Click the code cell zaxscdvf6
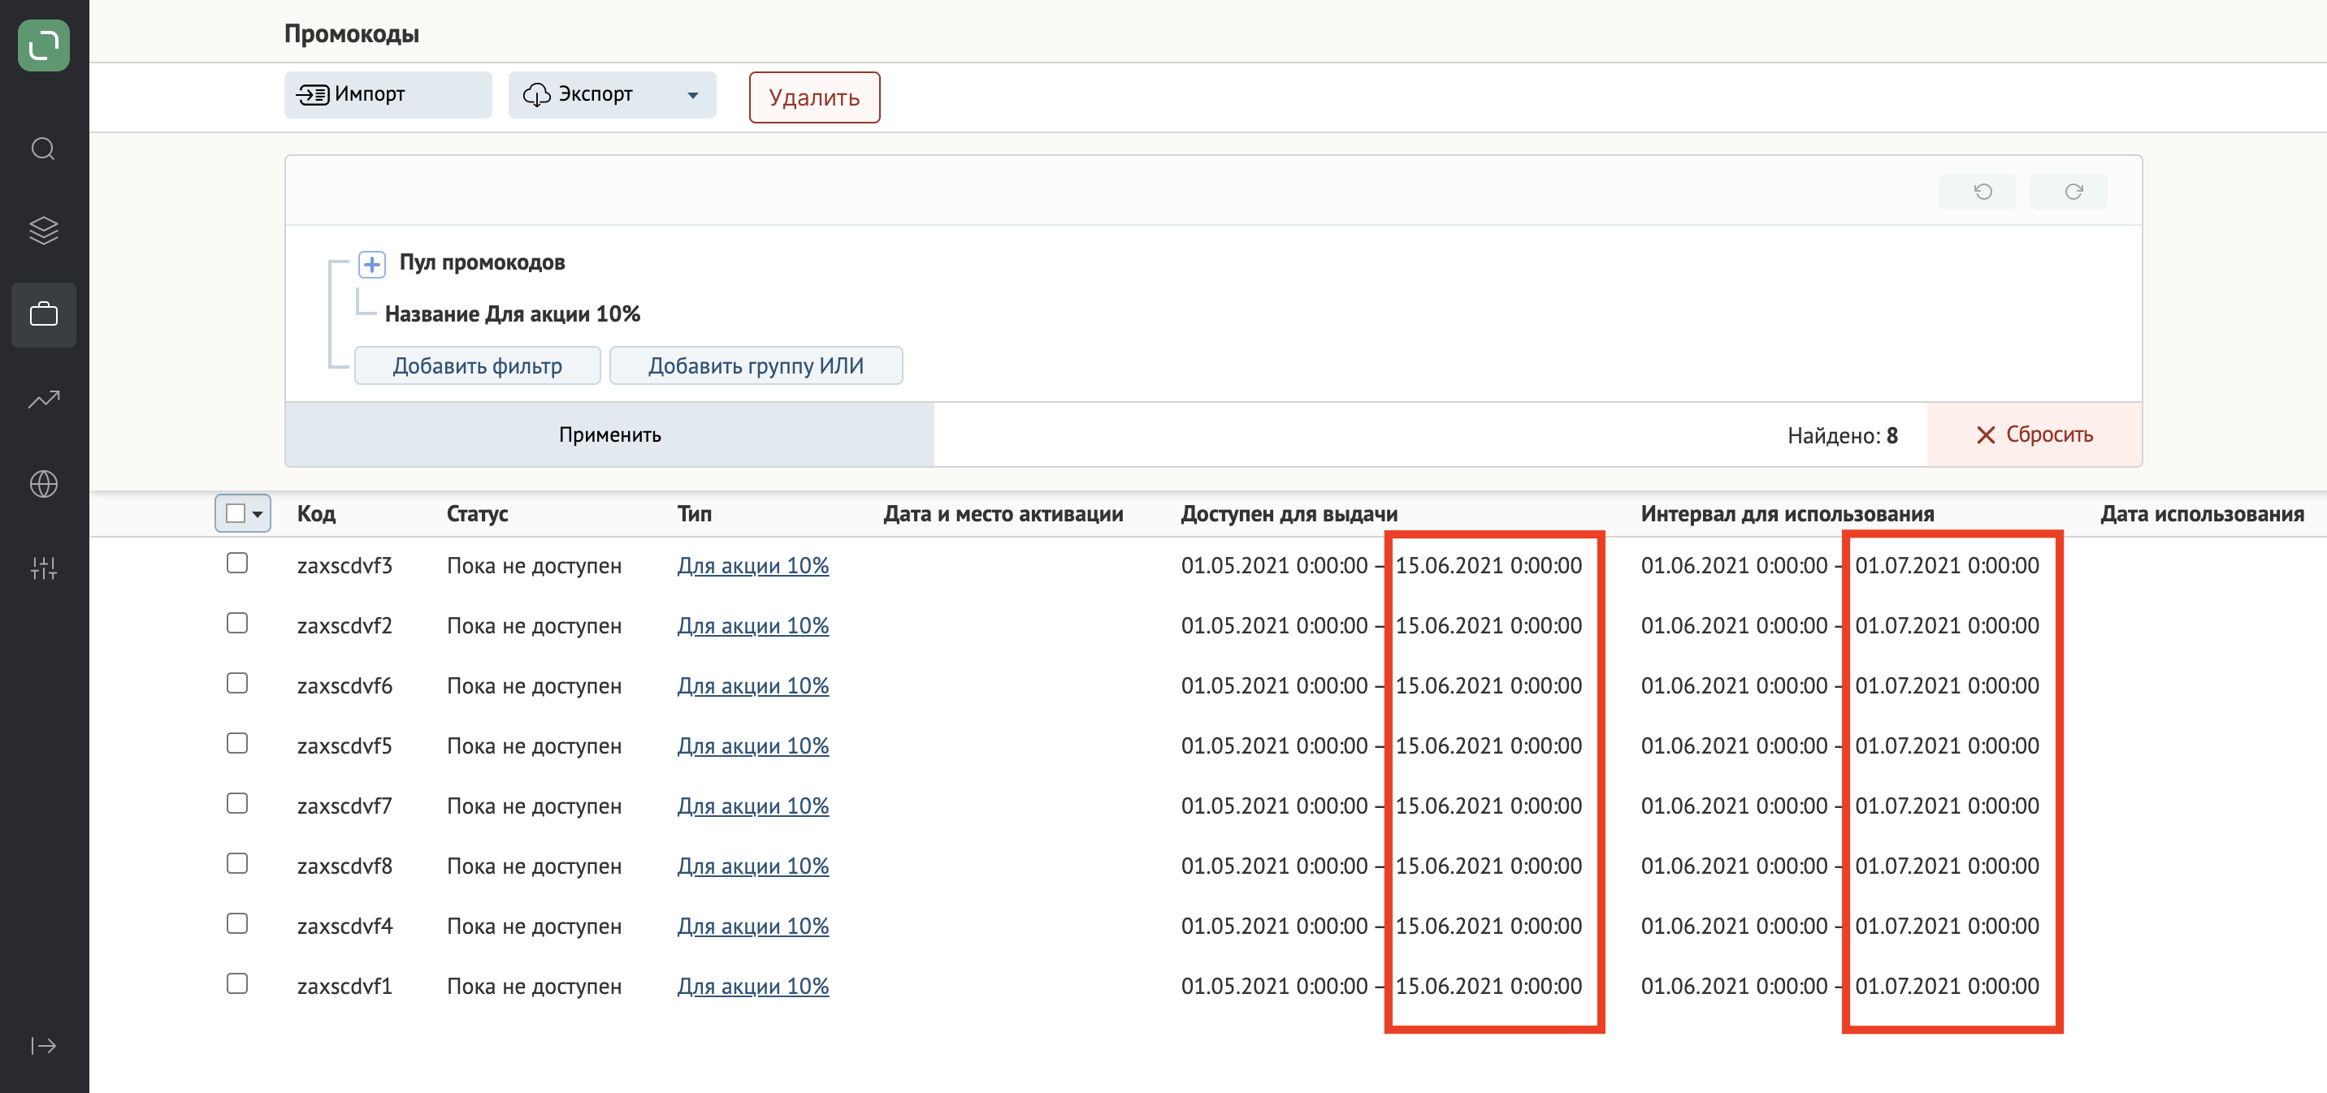 click(344, 685)
